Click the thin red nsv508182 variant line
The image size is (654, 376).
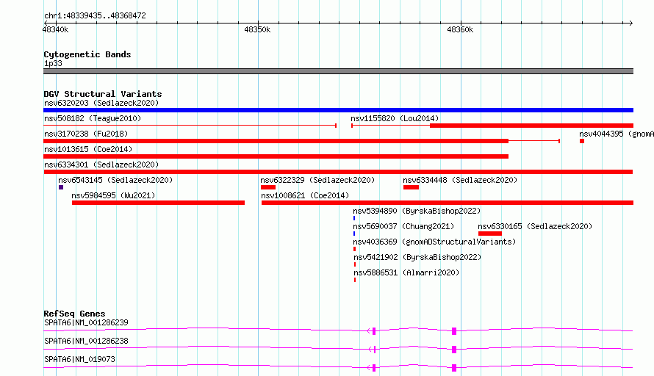click(190, 126)
